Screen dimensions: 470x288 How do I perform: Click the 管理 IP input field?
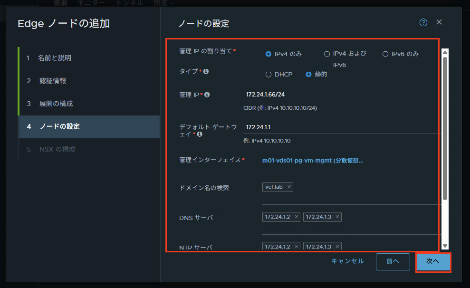342,95
